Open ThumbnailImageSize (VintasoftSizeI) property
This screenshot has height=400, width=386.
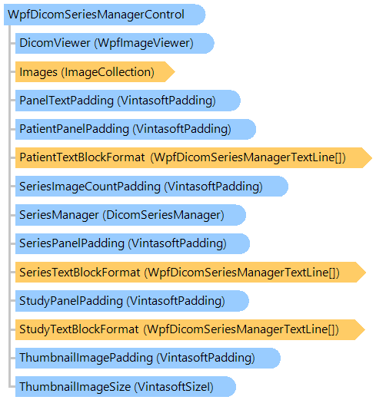125,387
